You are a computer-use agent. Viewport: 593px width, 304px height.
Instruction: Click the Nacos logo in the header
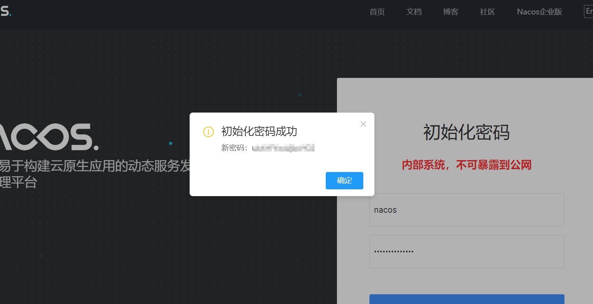(5, 11)
